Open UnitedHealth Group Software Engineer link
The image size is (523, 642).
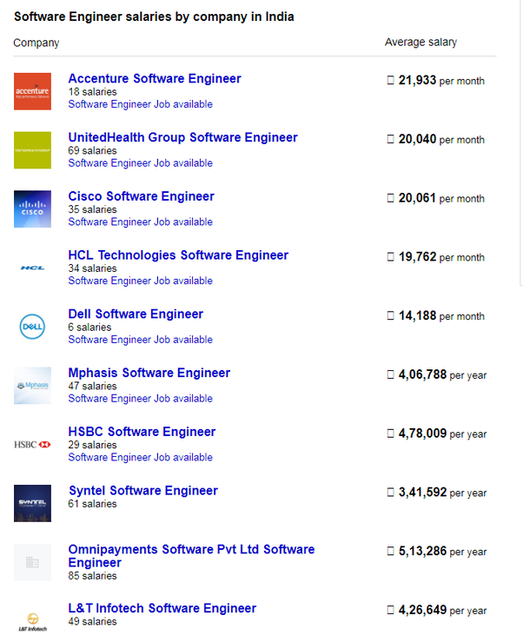[182, 137]
